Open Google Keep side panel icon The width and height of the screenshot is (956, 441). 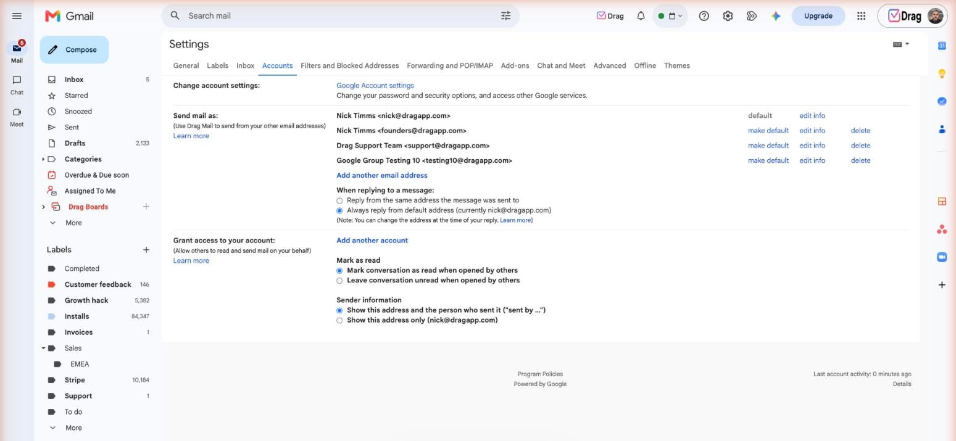coord(942,73)
